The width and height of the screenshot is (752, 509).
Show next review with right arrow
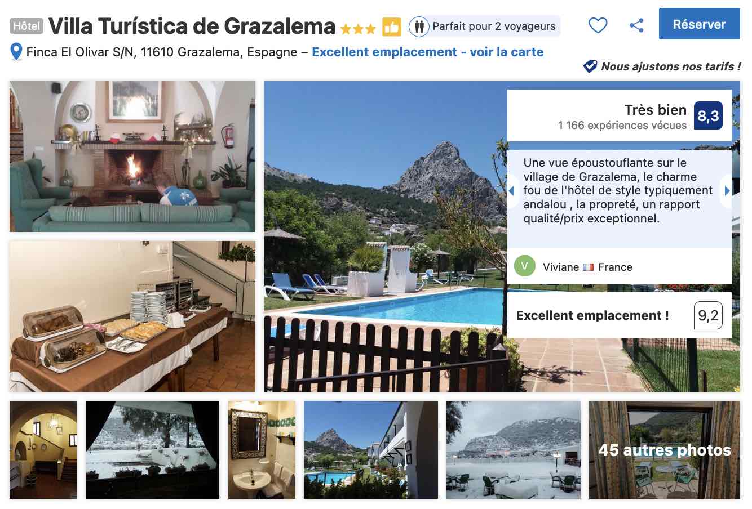727,191
